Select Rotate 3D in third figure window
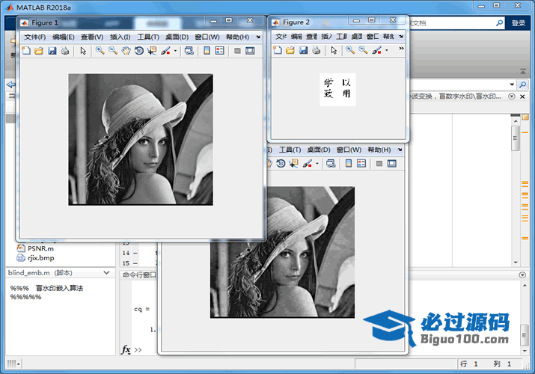 [x=281, y=164]
